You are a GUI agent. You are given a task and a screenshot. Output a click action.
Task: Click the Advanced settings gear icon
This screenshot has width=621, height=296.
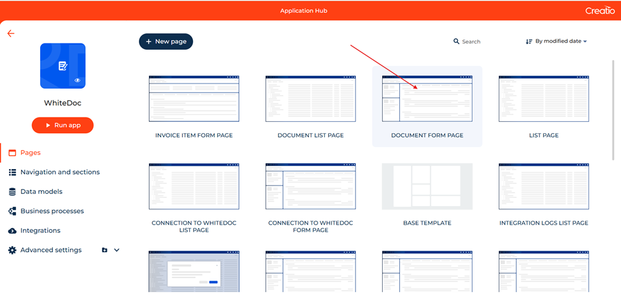coord(12,250)
